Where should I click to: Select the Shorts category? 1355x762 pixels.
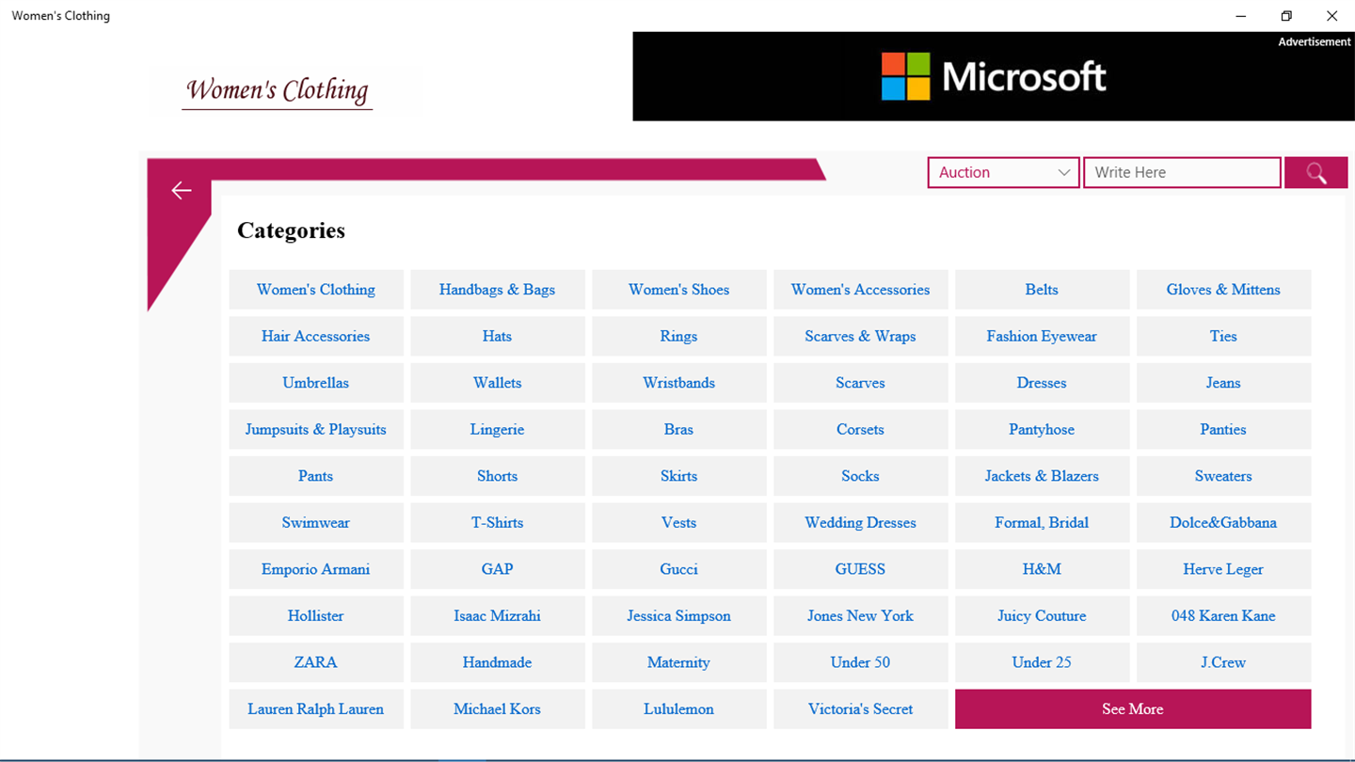(x=498, y=476)
